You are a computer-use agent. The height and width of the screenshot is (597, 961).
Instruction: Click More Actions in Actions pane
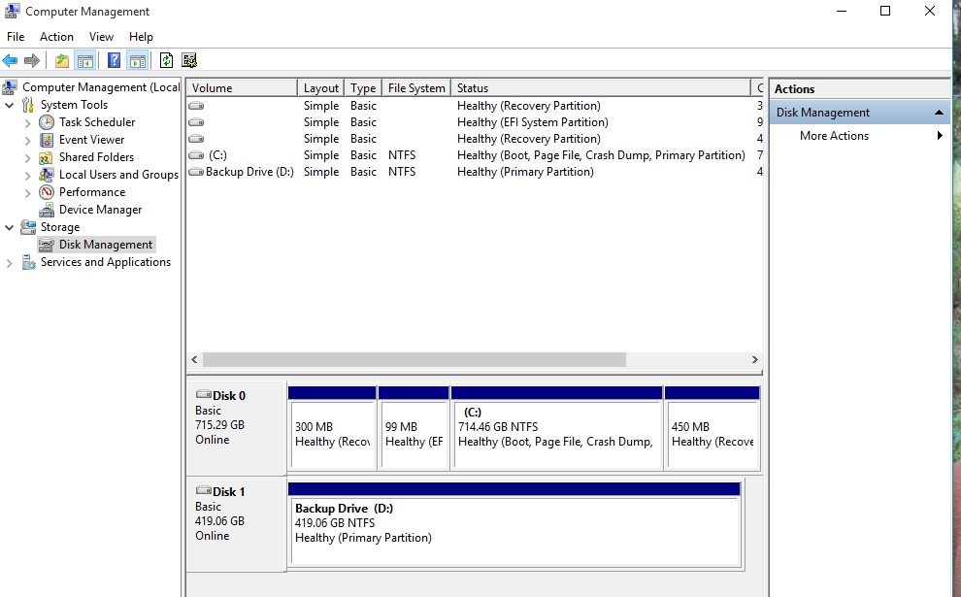(834, 136)
